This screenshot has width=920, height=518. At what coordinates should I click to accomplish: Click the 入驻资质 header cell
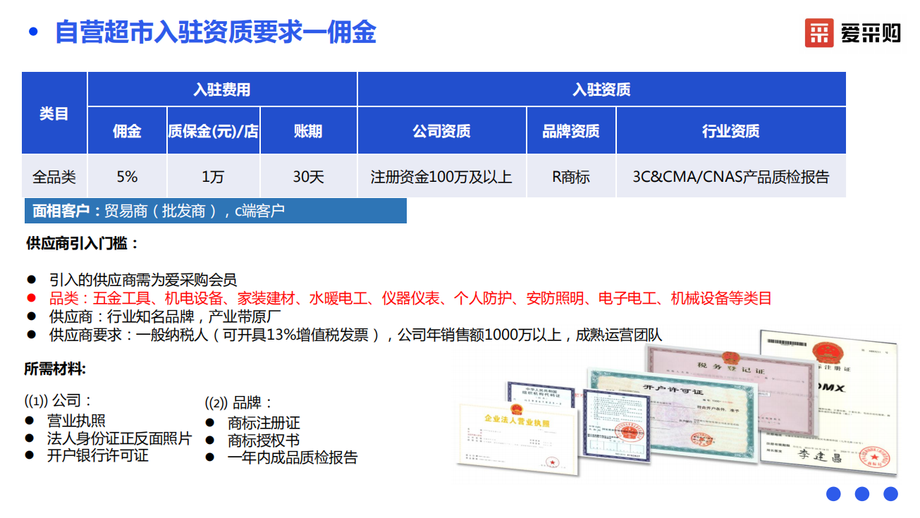(x=601, y=90)
